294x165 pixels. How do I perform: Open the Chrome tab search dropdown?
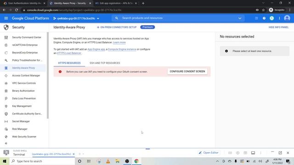coord(263,3)
